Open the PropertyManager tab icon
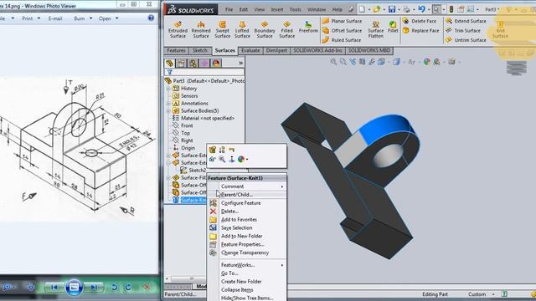Viewport: 536px width, 301px height. (x=181, y=64)
